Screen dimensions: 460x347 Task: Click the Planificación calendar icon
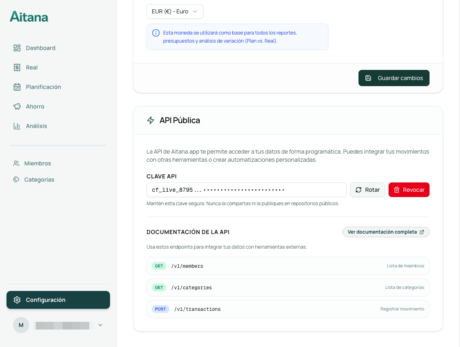click(x=17, y=87)
